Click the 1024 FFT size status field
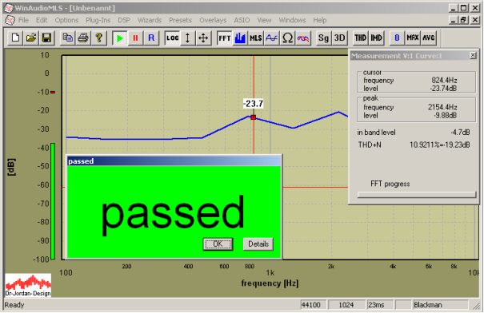This screenshot has width=484, height=313. point(346,305)
